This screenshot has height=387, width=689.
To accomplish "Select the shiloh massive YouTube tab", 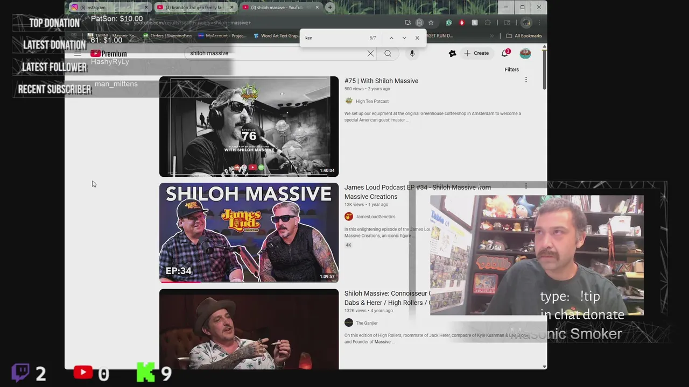I will pos(280,8).
